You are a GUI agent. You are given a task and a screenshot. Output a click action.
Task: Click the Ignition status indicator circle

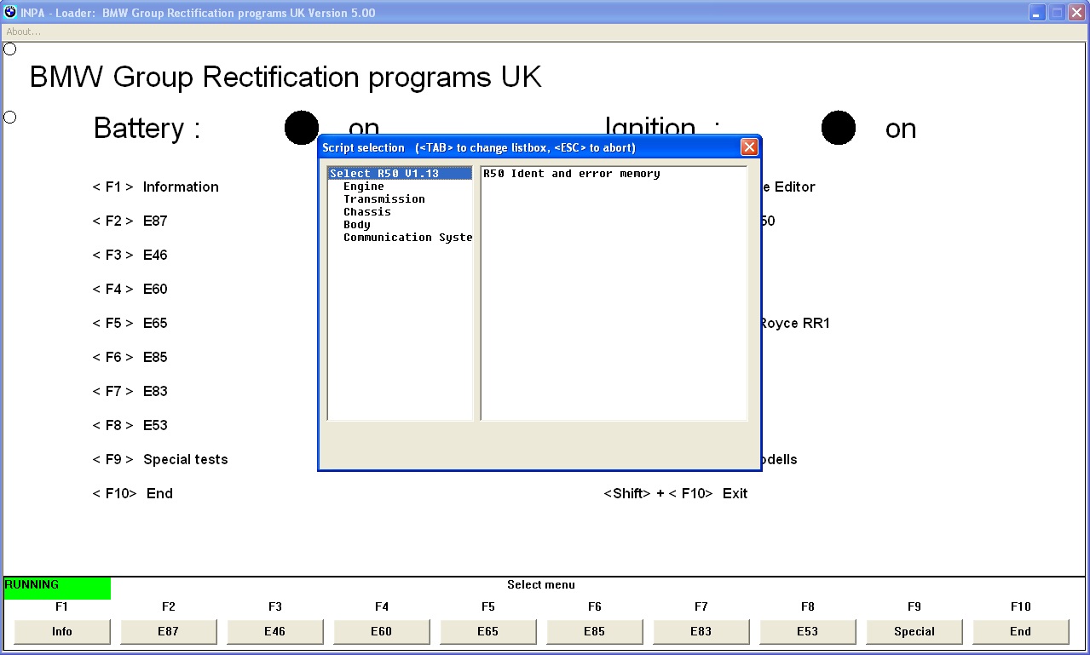click(839, 128)
